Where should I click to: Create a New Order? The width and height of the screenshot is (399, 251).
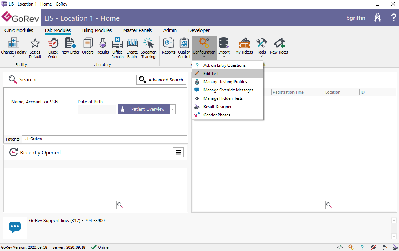coord(70,46)
